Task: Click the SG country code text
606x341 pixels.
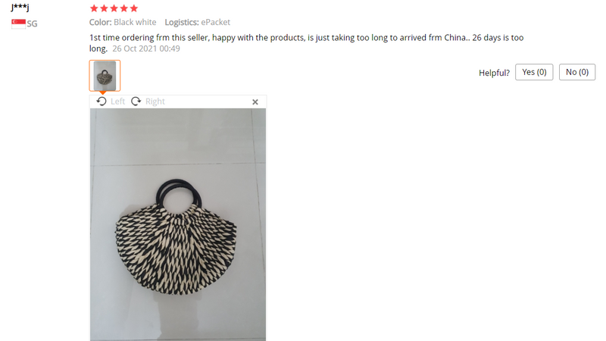Action: (32, 24)
